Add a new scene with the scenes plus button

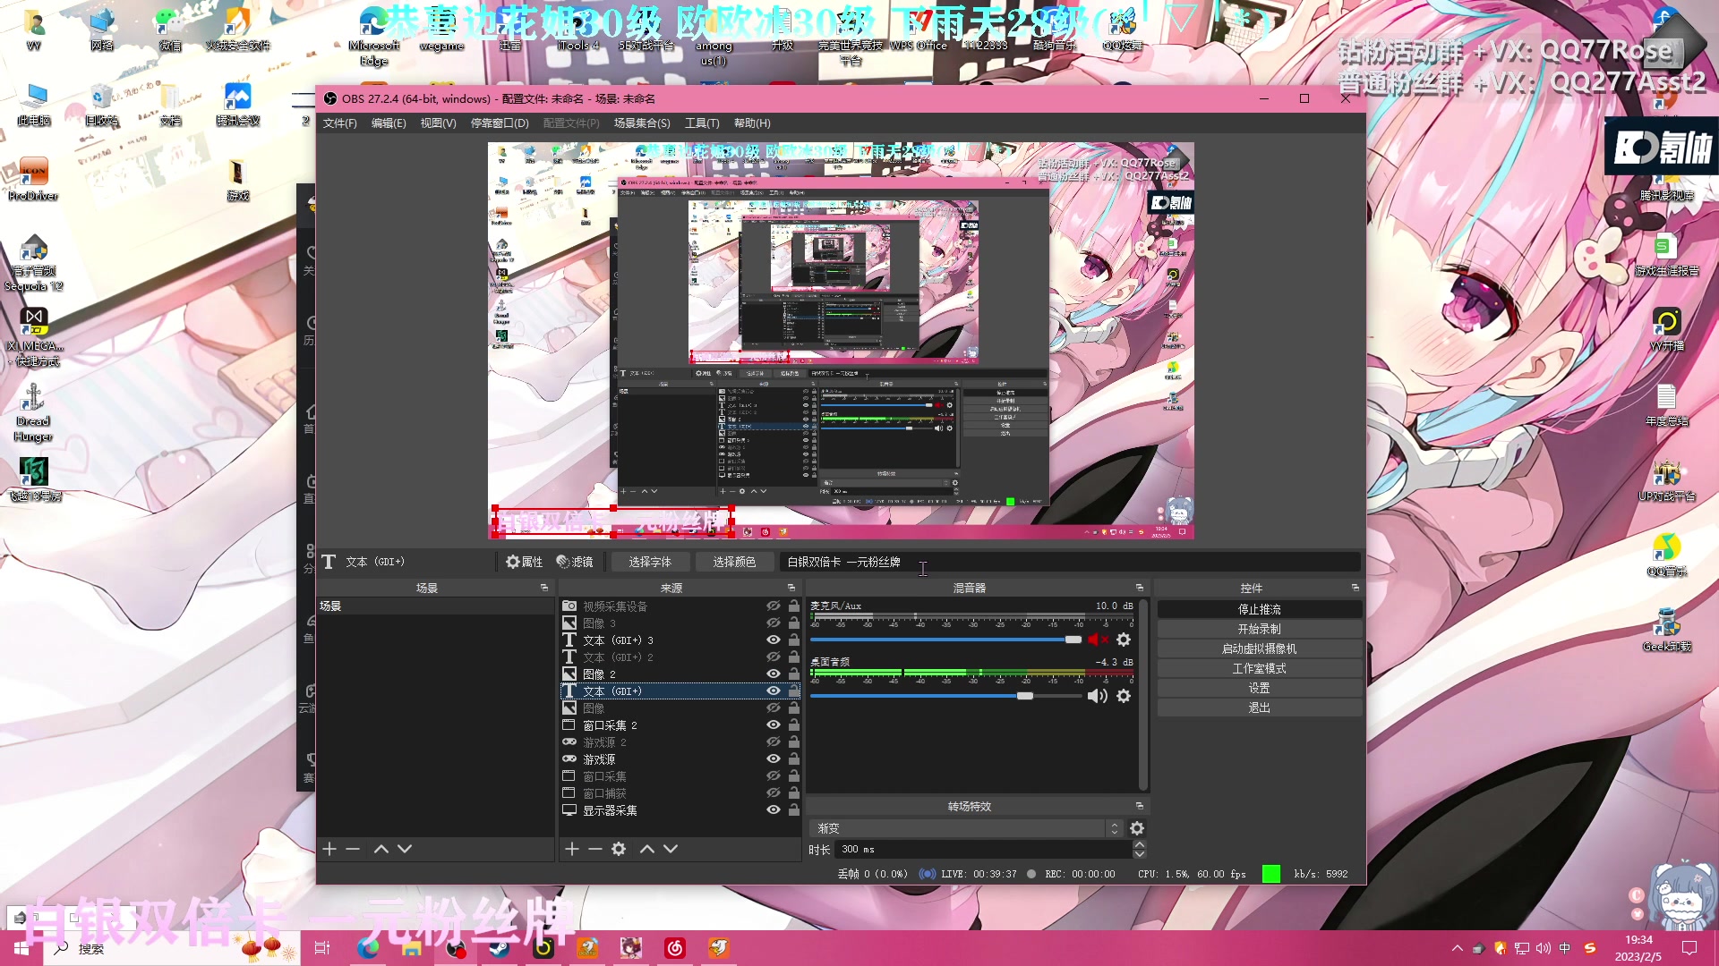(329, 849)
